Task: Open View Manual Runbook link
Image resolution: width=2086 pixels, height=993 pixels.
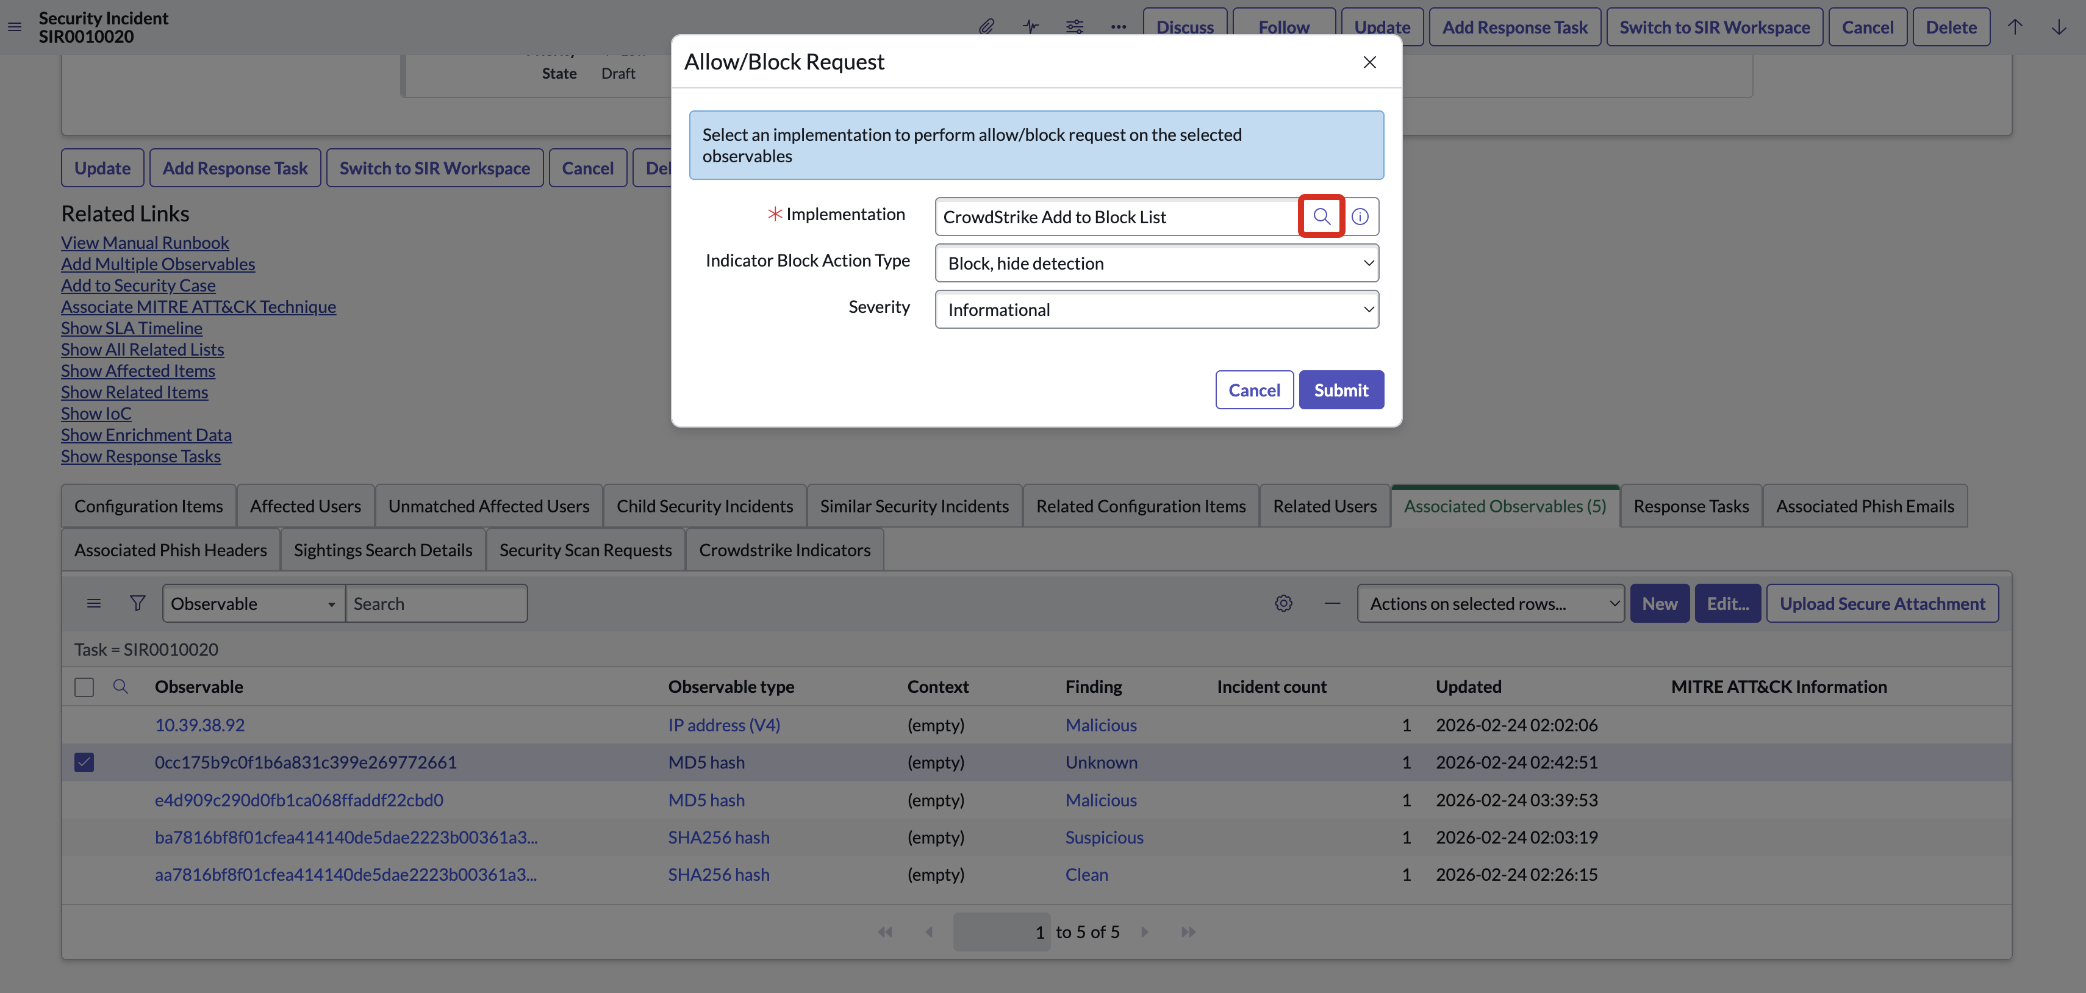Action: [x=145, y=243]
